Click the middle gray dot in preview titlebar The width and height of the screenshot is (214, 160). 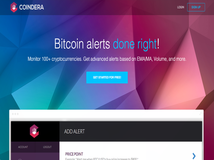(x=15, y=114)
